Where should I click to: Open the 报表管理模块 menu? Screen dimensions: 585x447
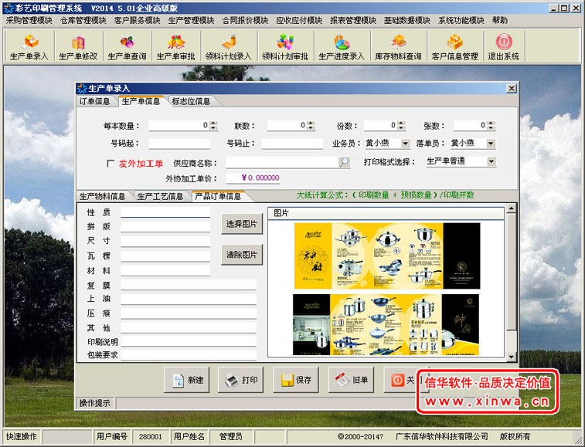(x=353, y=21)
